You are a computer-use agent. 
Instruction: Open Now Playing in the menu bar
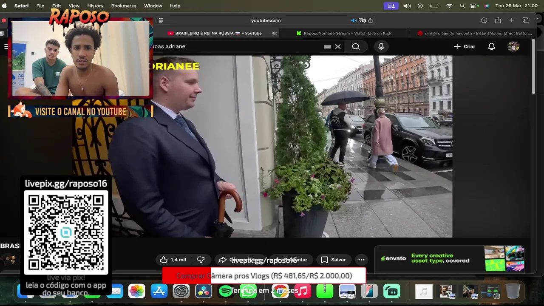coord(420,6)
